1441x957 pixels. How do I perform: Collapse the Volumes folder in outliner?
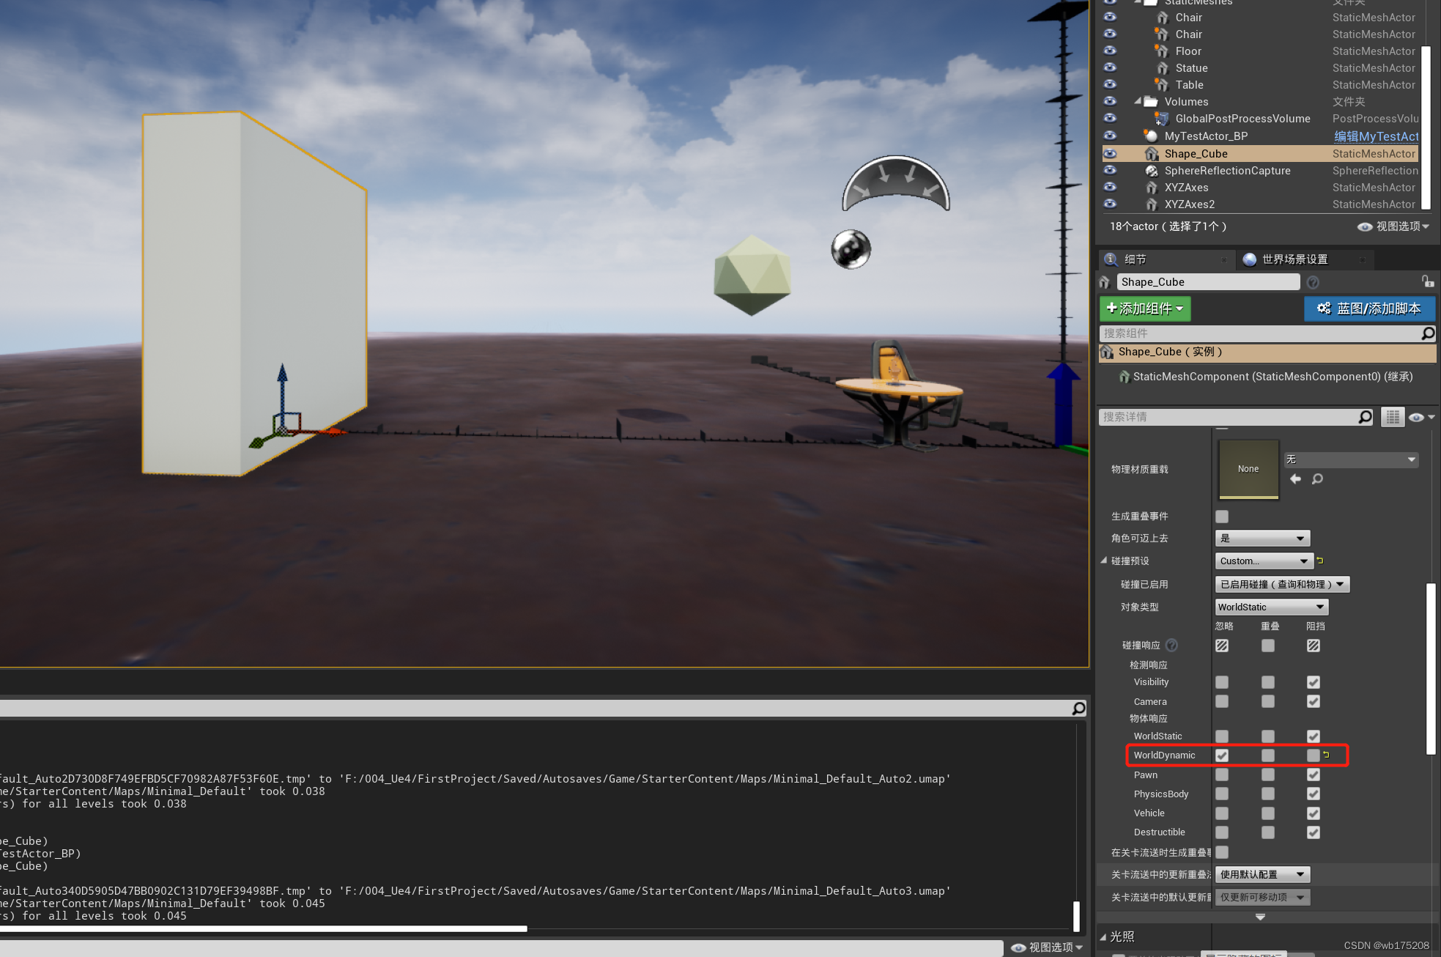(x=1138, y=101)
